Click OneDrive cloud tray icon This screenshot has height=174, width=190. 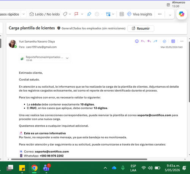coord(114,168)
